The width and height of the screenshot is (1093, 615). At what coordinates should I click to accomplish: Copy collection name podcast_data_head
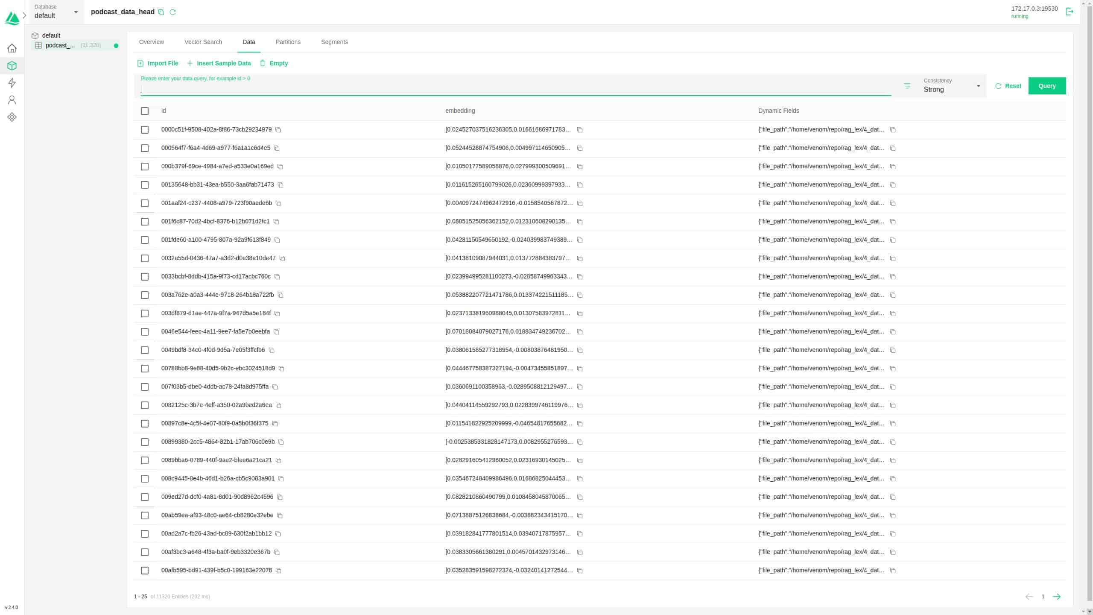click(x=161, y=12)
